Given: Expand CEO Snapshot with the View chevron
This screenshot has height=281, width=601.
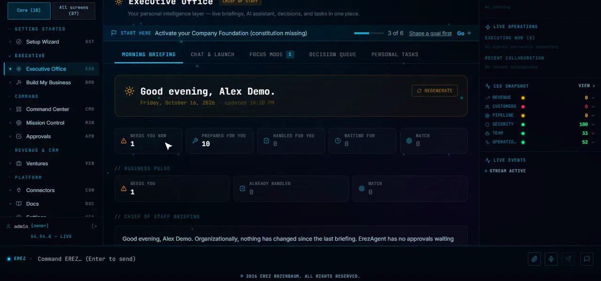Looking at the screenshot, I should [x=587, y=86].
